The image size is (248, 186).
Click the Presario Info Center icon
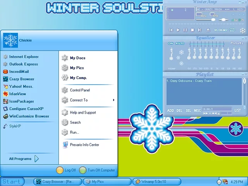click(65, 145)
